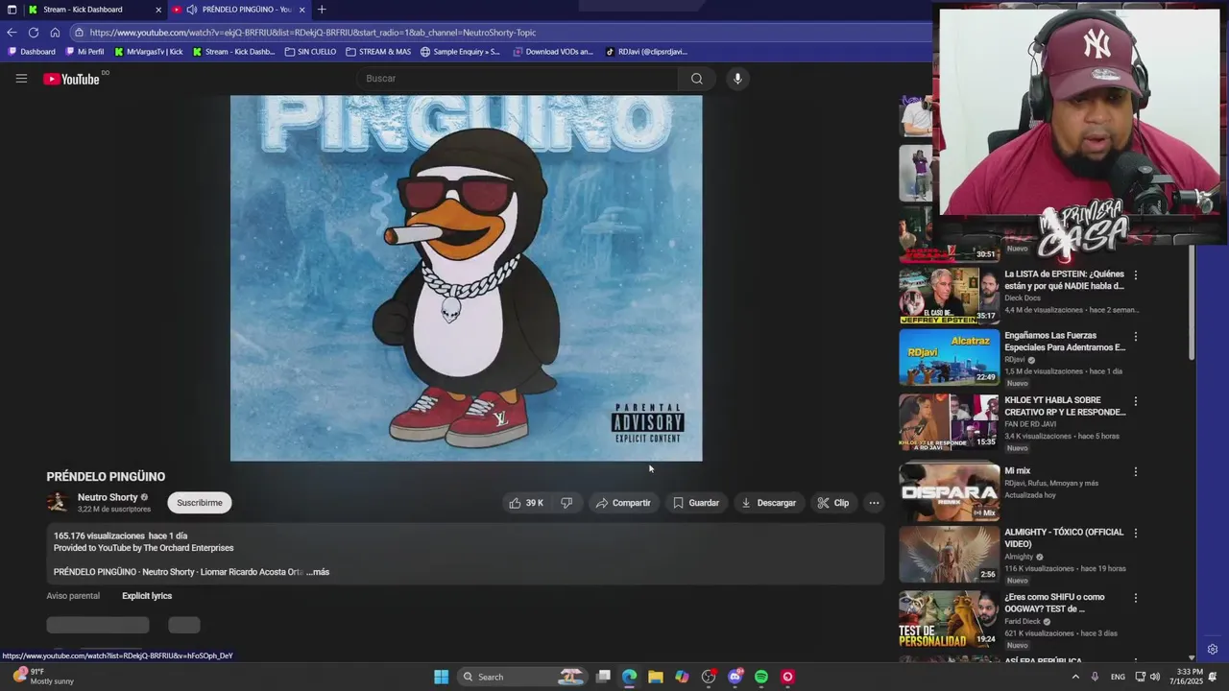Open the RDJavi TikTok bookmark
This screenshot has height=691, width=1229.
click(x=646, y=52)
